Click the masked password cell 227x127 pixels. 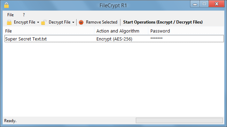point(156,38)
